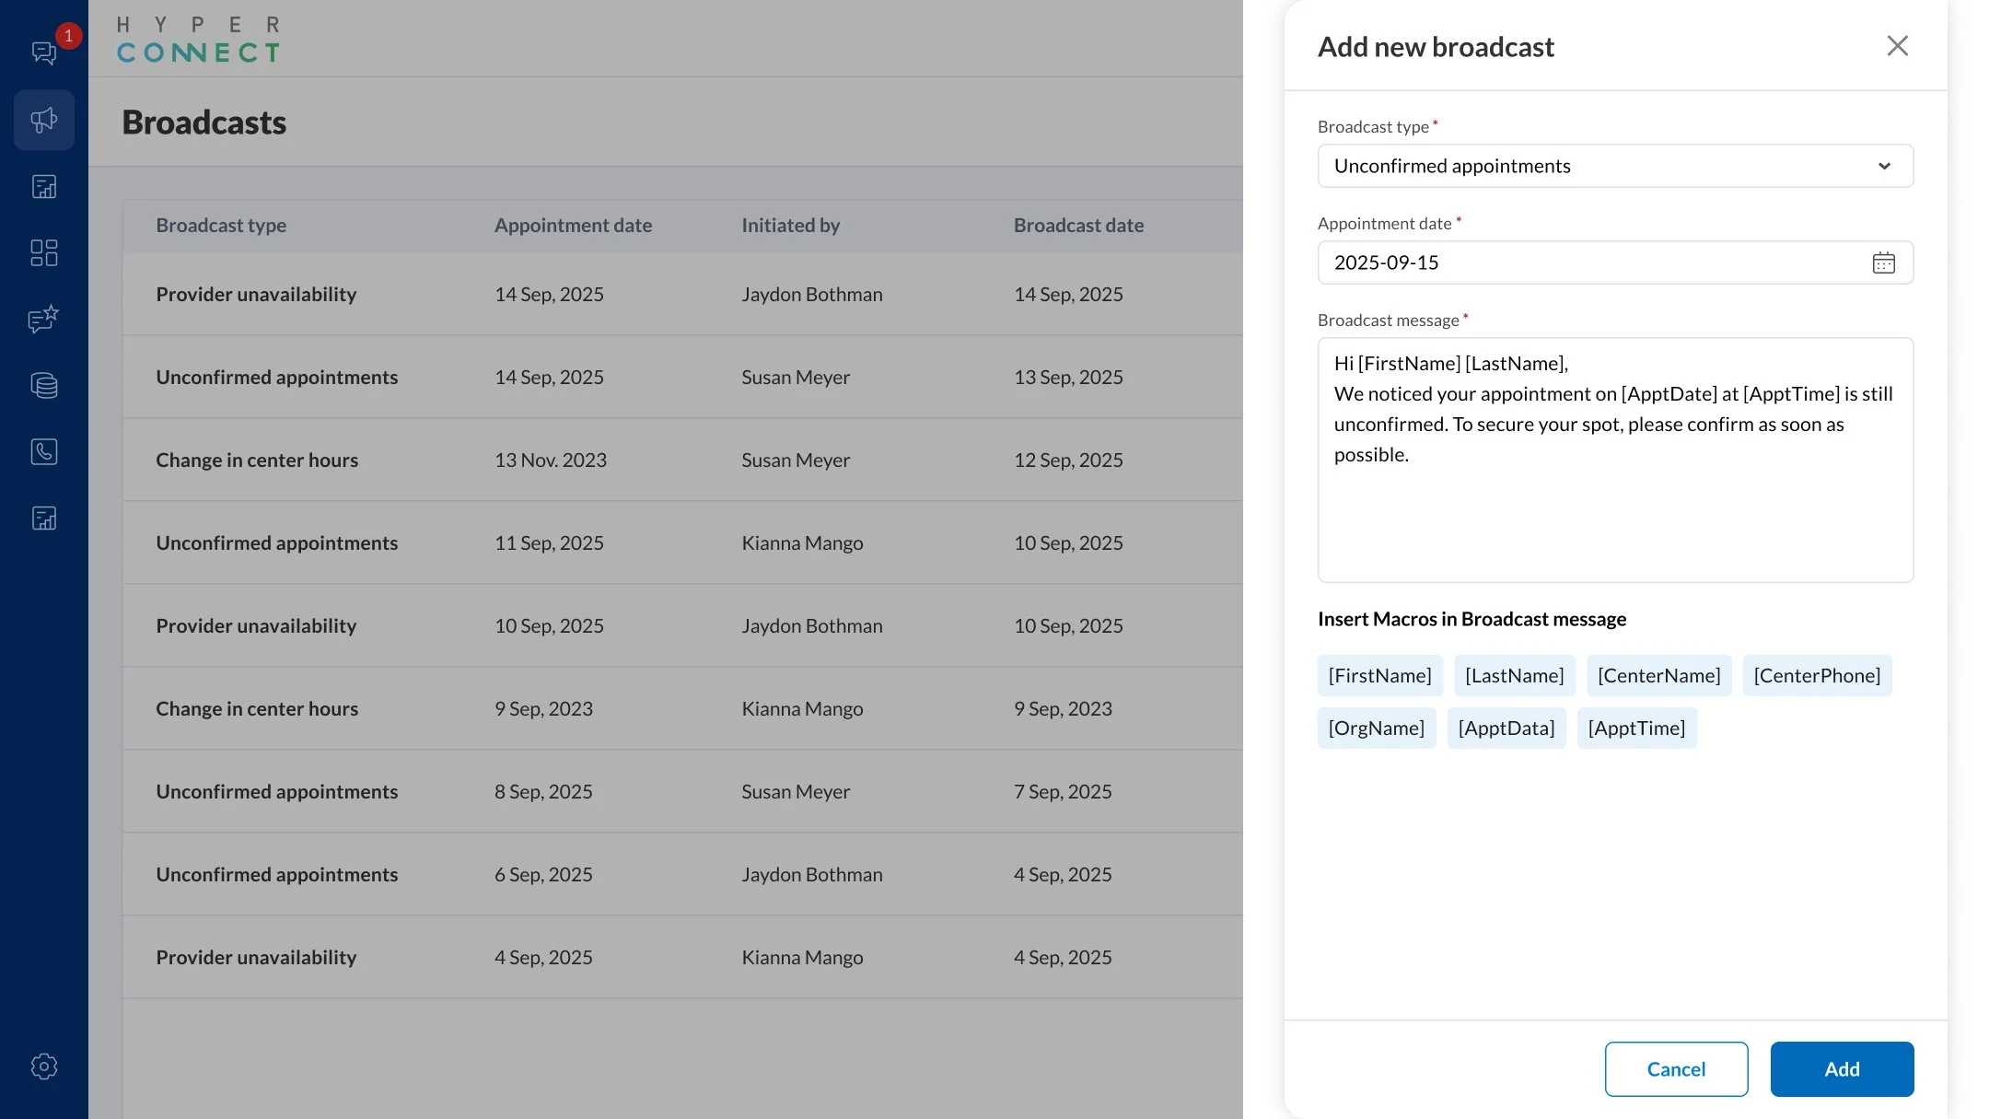Select the database icon in the sidebar

43,385
